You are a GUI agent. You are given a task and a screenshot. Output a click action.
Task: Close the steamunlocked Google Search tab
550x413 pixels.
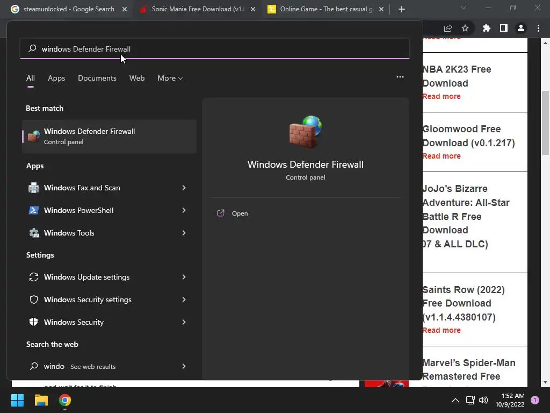[125, 9]
